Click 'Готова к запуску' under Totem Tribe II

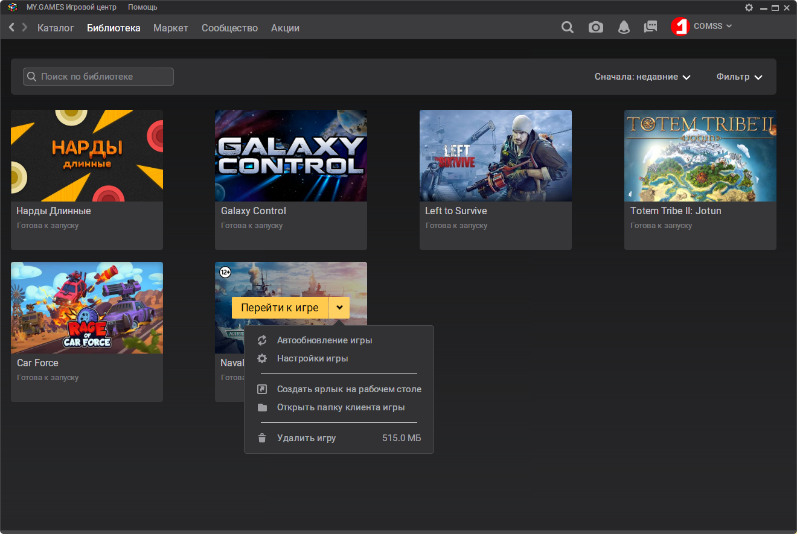[x=661, y=226]
